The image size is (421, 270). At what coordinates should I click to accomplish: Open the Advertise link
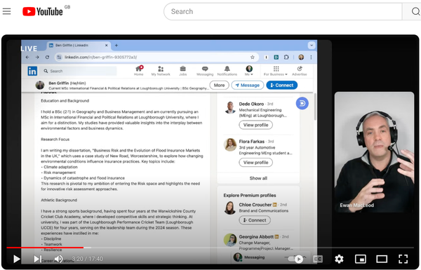(x=300, y=71)
